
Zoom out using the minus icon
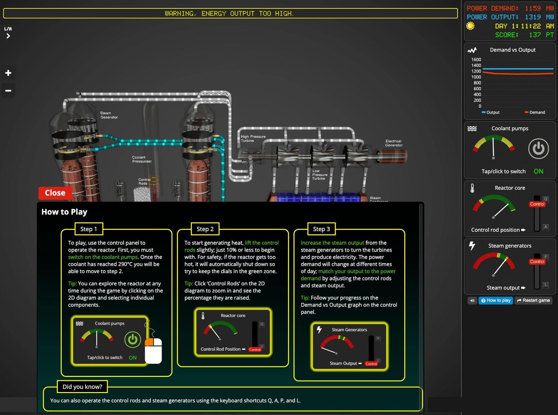click(8, 90)
